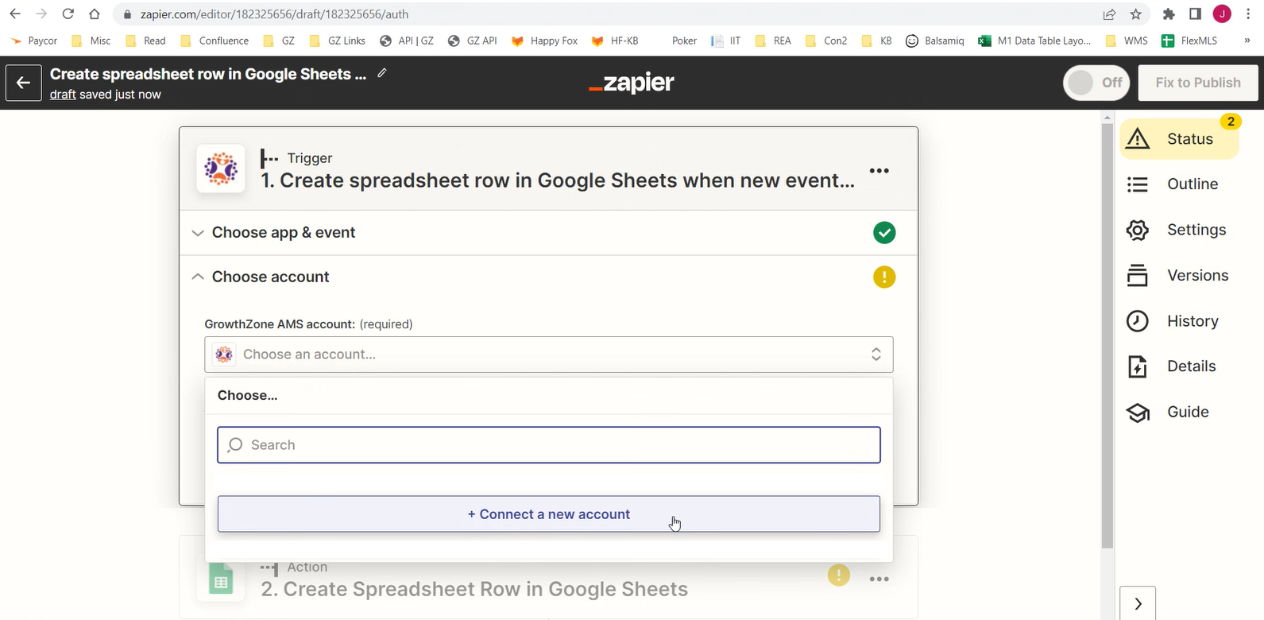Collapse the right sidebar with arrow button
This screenshot has height=620, width=1264.
1138,603
